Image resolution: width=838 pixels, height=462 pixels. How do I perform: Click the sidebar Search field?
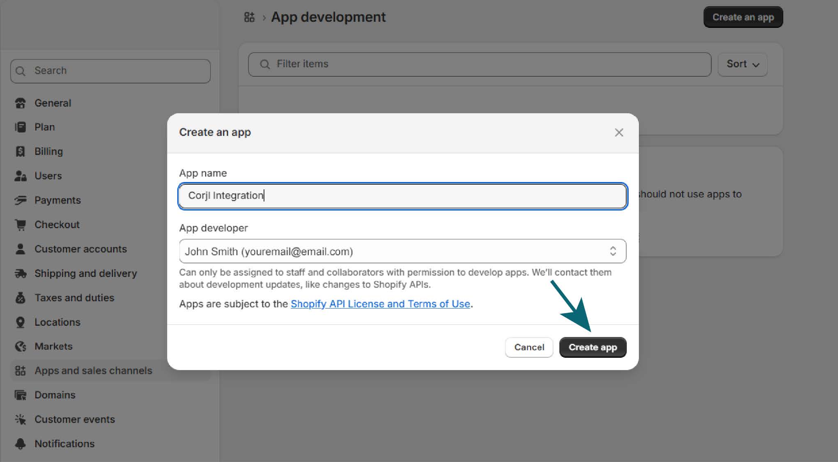coord(110,71)
